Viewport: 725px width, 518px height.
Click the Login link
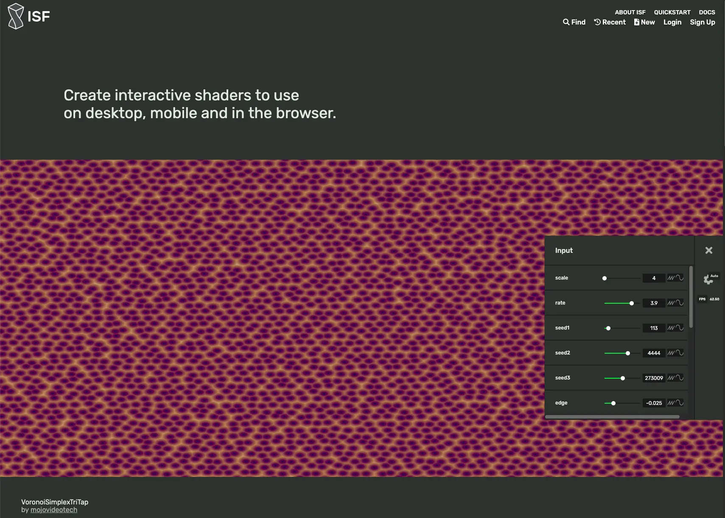[672, 22]
